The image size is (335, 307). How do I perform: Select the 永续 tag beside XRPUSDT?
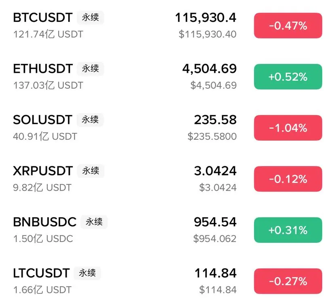tap(91, 171)
